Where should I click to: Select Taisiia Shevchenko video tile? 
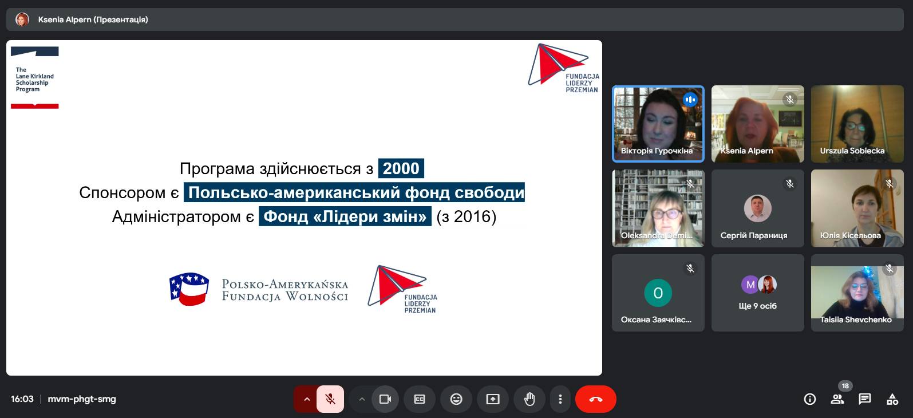(x=857, y=293)
